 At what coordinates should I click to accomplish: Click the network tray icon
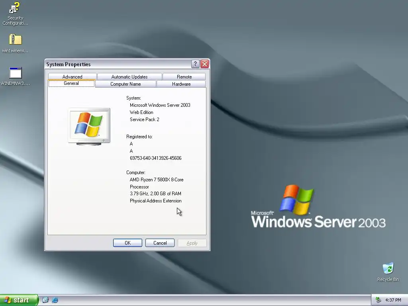point(379,300)
